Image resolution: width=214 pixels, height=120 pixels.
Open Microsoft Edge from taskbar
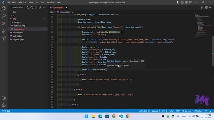(100, 116)
